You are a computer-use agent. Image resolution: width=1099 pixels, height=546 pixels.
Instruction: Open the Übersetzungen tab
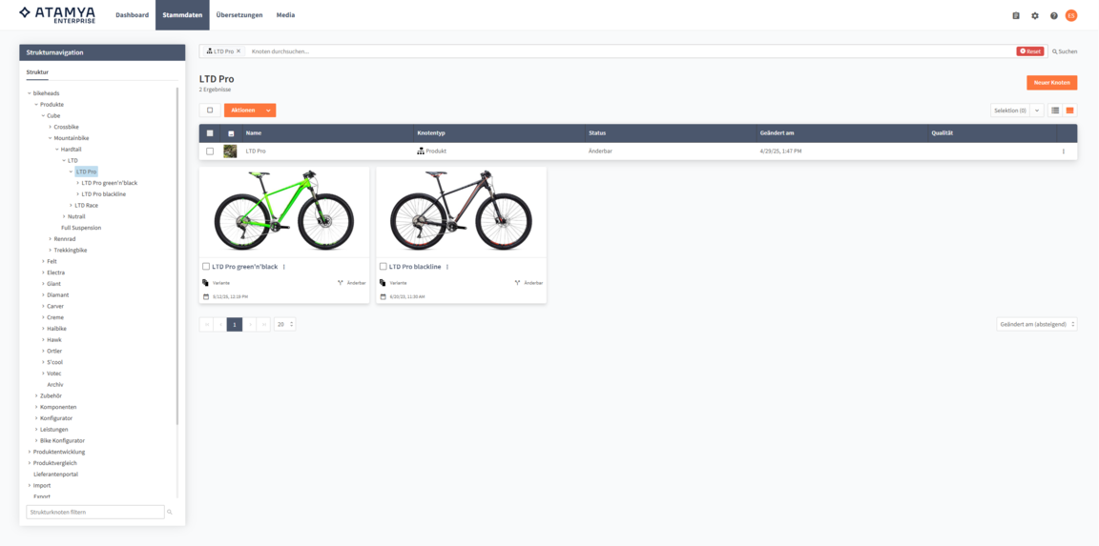239,14
